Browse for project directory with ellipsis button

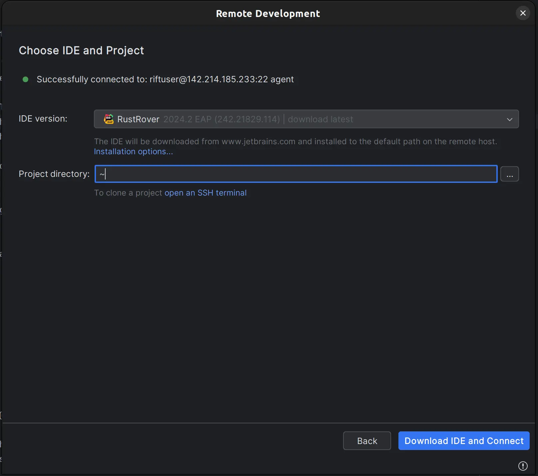(509, 174)
